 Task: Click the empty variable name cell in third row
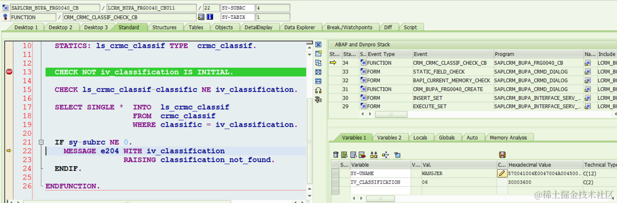(381, 191)
